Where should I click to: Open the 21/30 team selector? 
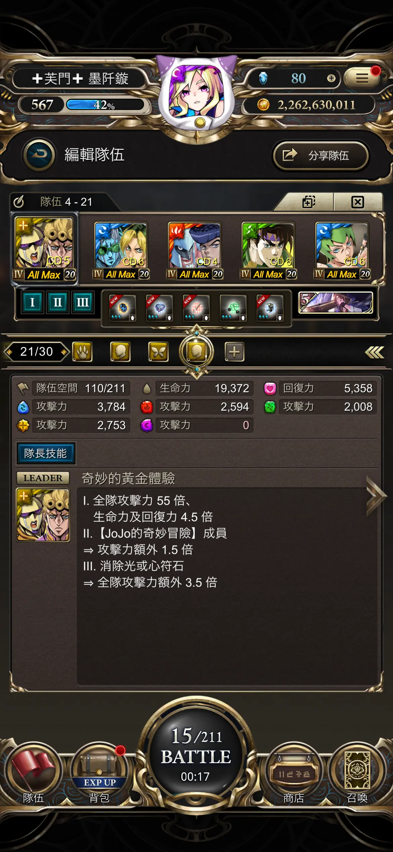tap(36, 352)
